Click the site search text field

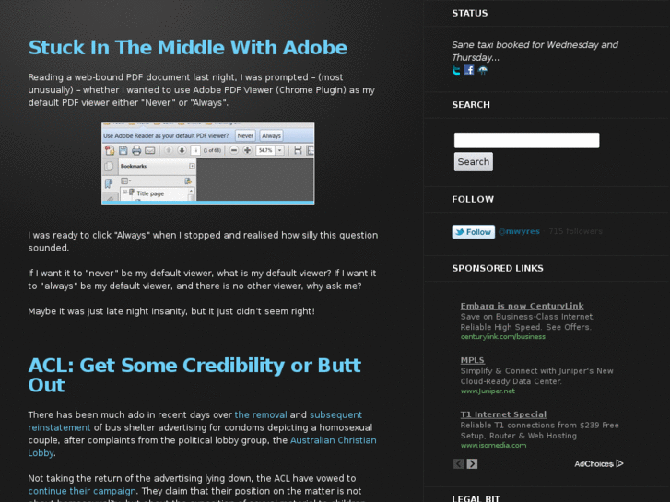click(x=526, y=140)
